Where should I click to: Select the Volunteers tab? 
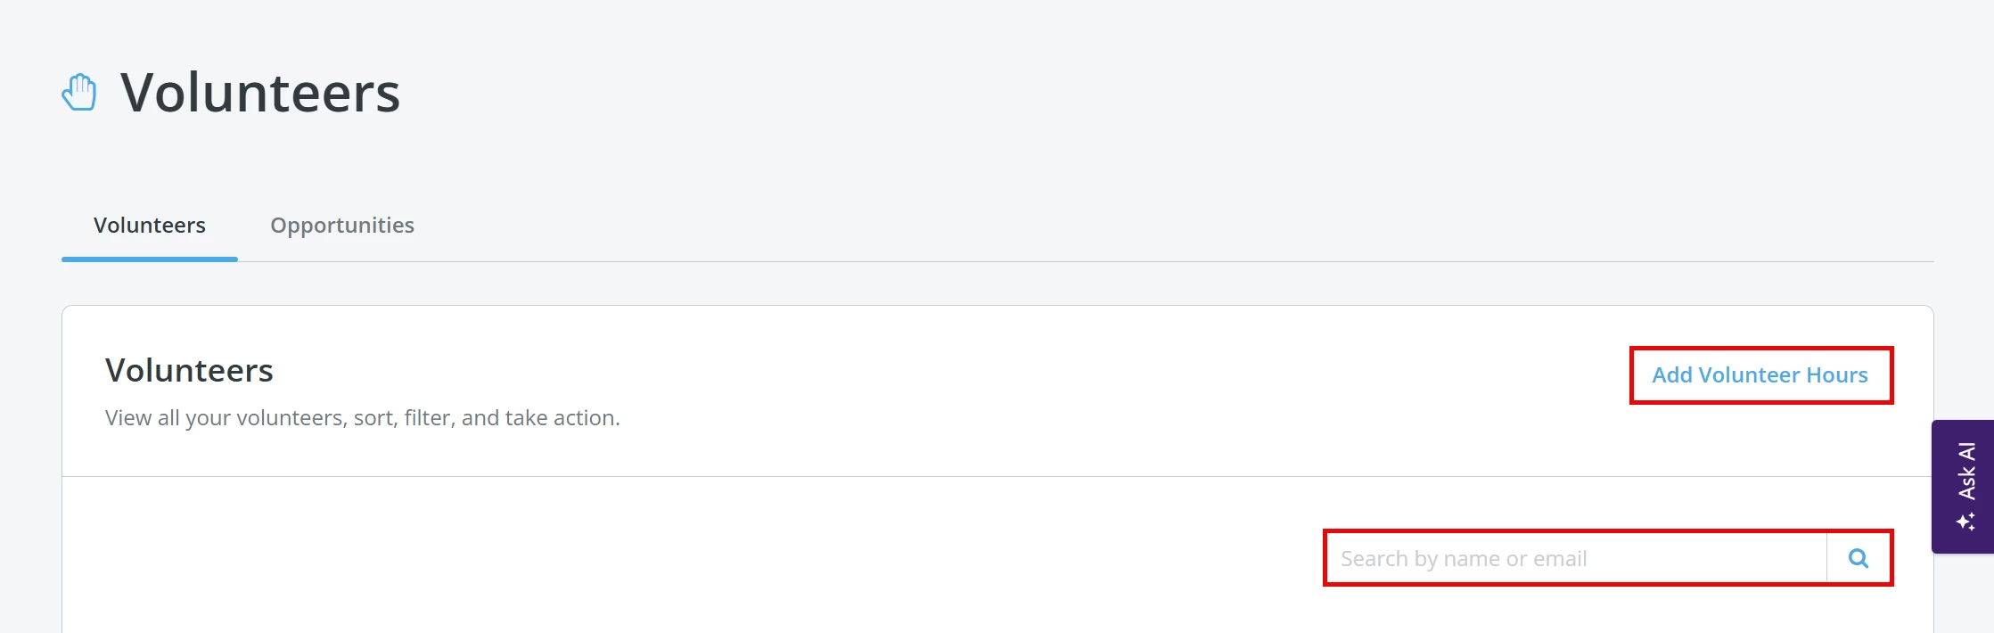point(149,226)
